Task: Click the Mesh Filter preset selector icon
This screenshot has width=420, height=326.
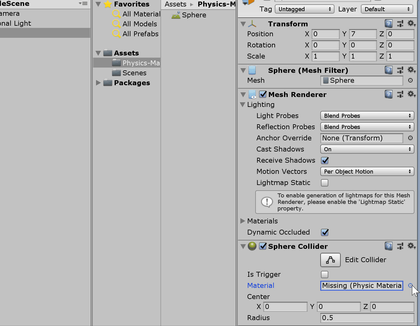Action: (400, 70)
